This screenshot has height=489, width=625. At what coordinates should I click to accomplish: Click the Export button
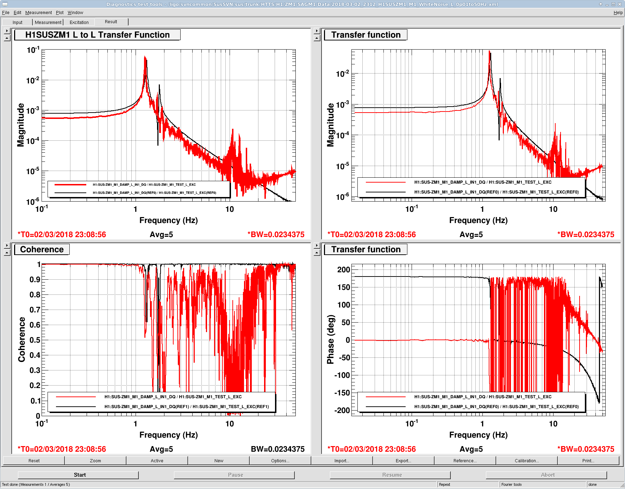coord(404,461)
